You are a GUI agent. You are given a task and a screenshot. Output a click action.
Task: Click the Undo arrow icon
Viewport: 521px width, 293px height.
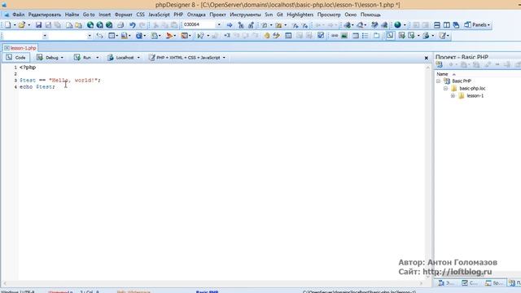[x=132, y=25]
